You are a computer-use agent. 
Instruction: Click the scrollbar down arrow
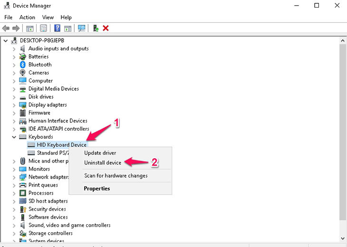click(343, 238)
